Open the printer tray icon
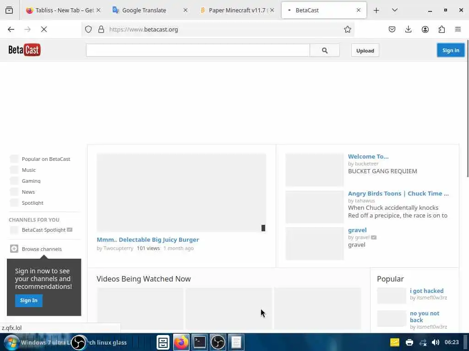 click(409, 342)
